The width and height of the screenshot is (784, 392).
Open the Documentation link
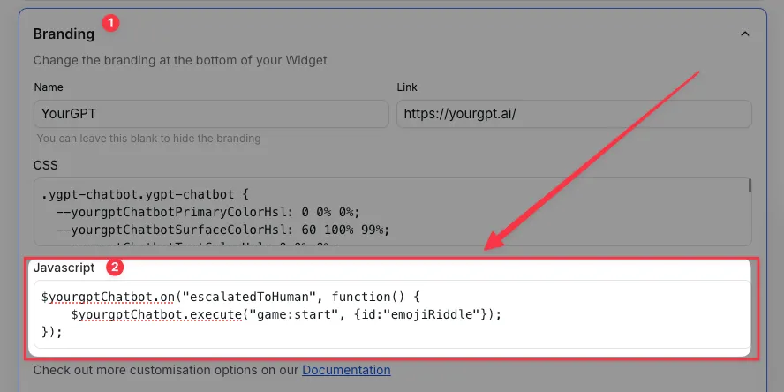click(x=346, y=370)
